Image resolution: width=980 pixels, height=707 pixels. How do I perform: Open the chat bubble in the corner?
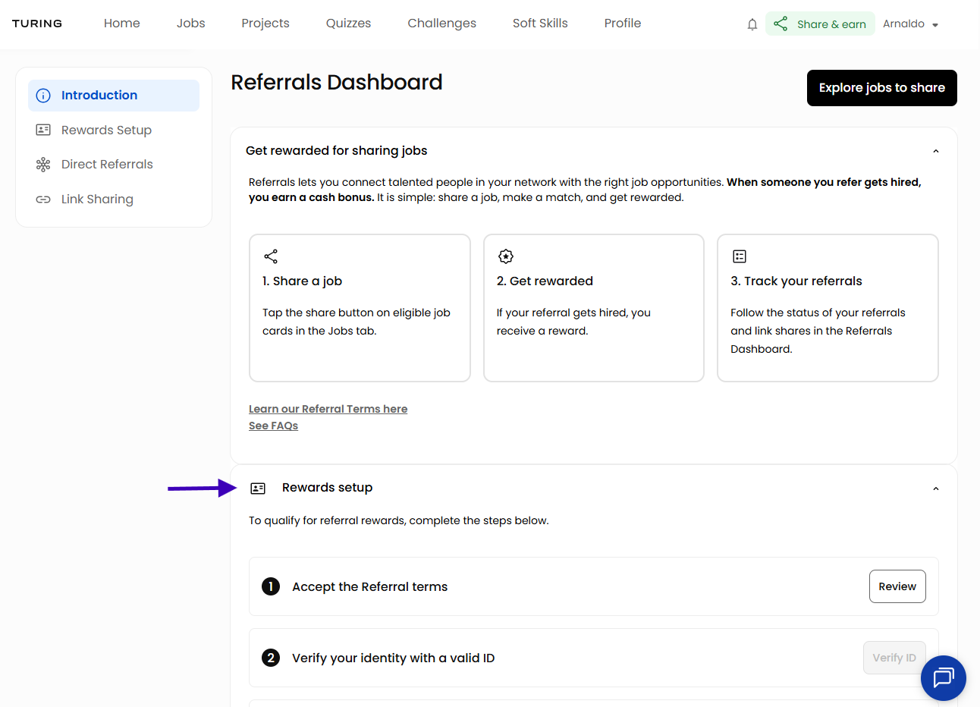pos(943,677)
